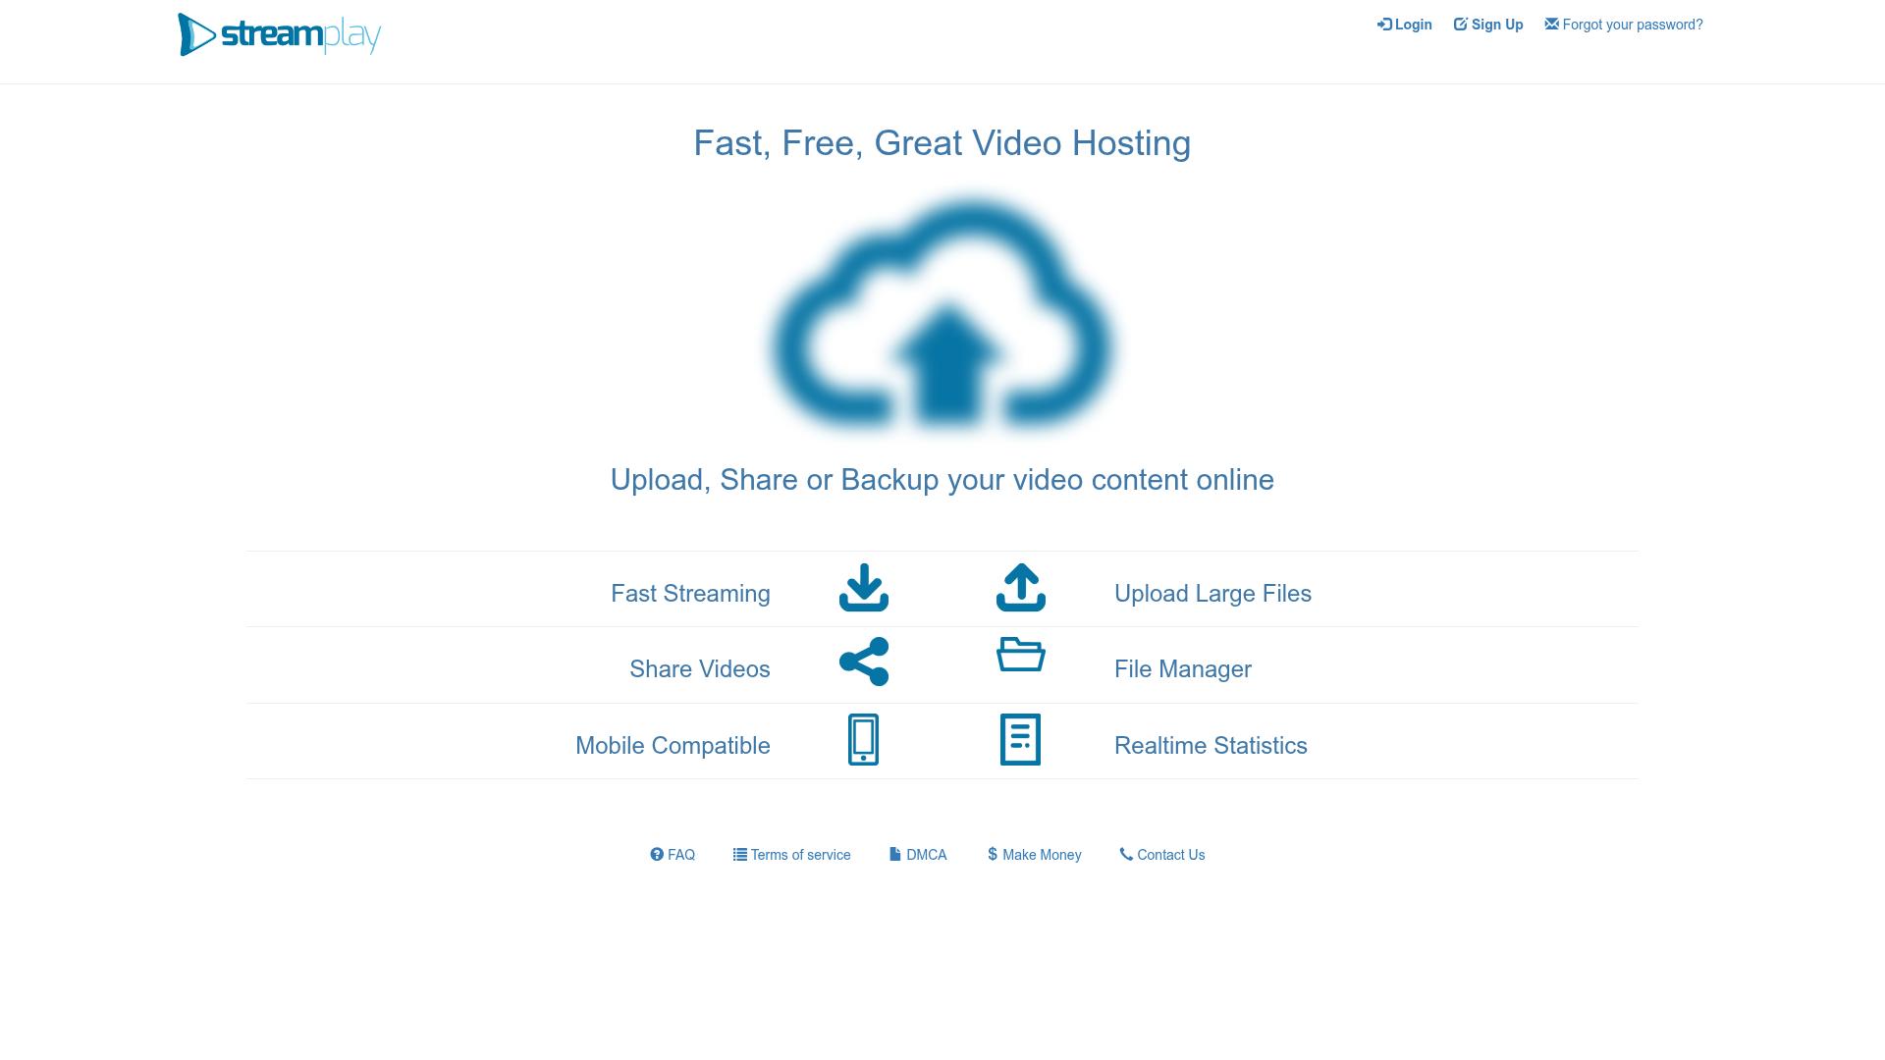This screenshot has width=1885, height=1060.
Task: Open the Contact Us link
Action: point(1162,855)
